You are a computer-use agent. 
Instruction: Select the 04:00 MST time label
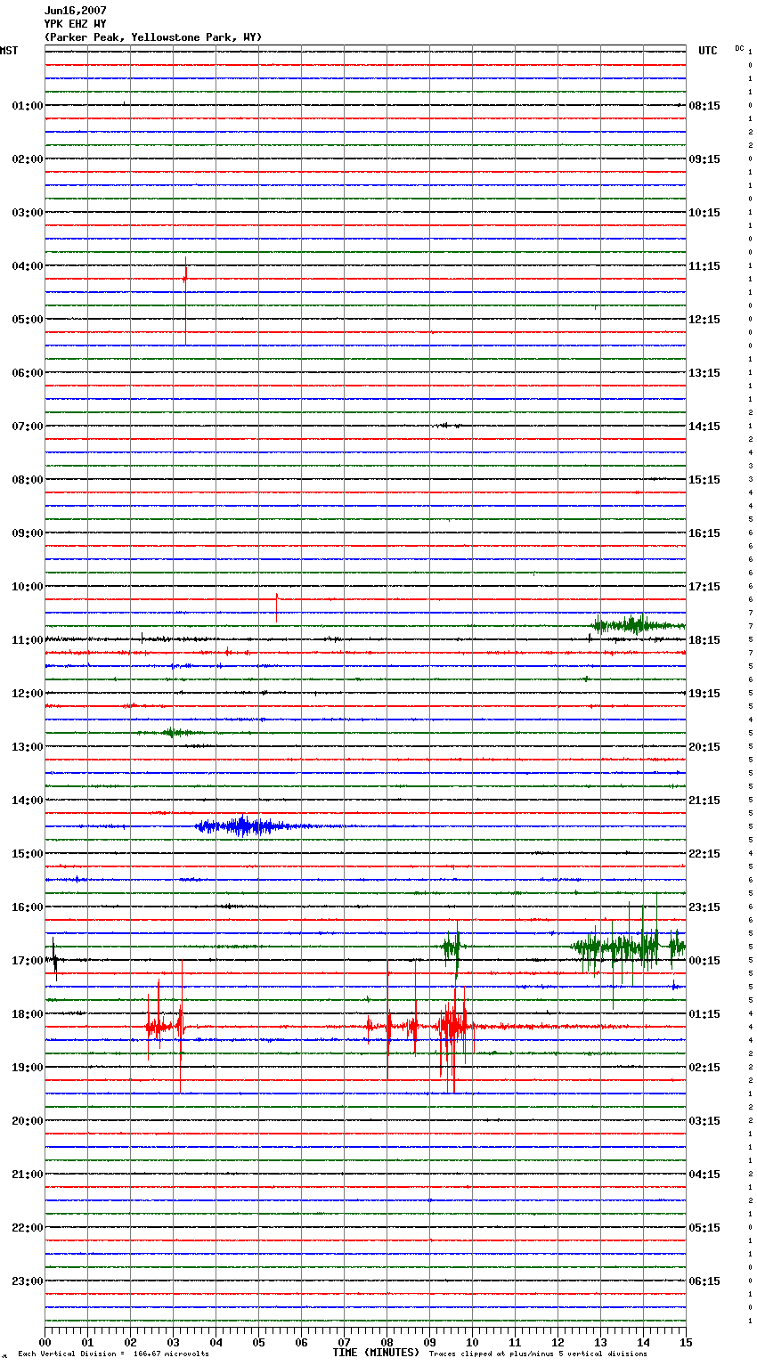point(28,266)
